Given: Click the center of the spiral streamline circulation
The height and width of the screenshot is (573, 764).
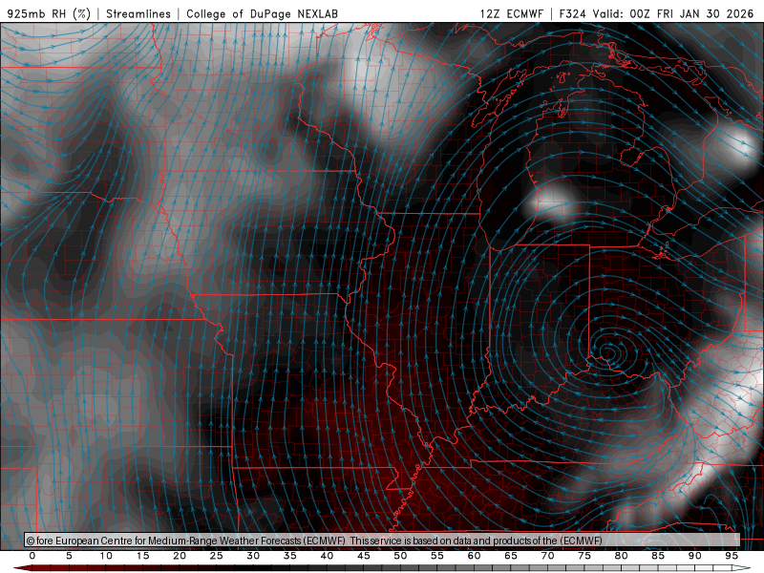Looking at the screenshot, I should point(608,351).
